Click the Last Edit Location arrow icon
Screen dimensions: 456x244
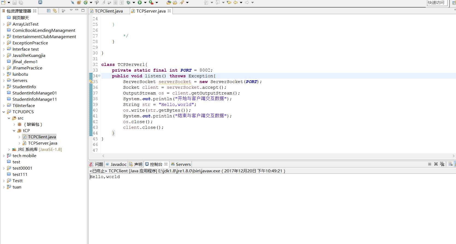point(229,2)
